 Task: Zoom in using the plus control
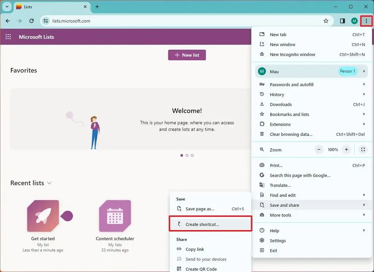346,150
